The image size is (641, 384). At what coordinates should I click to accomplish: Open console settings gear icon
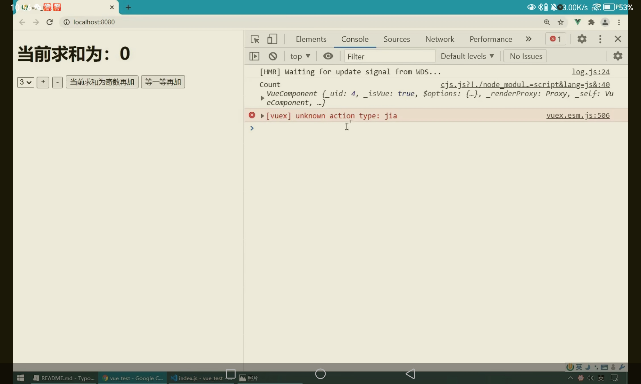[618, 56]
